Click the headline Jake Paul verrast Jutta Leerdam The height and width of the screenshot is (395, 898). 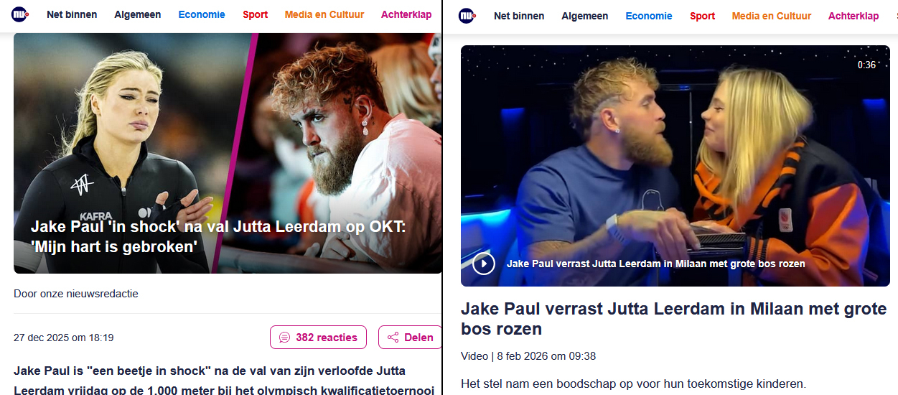point(674,319)
